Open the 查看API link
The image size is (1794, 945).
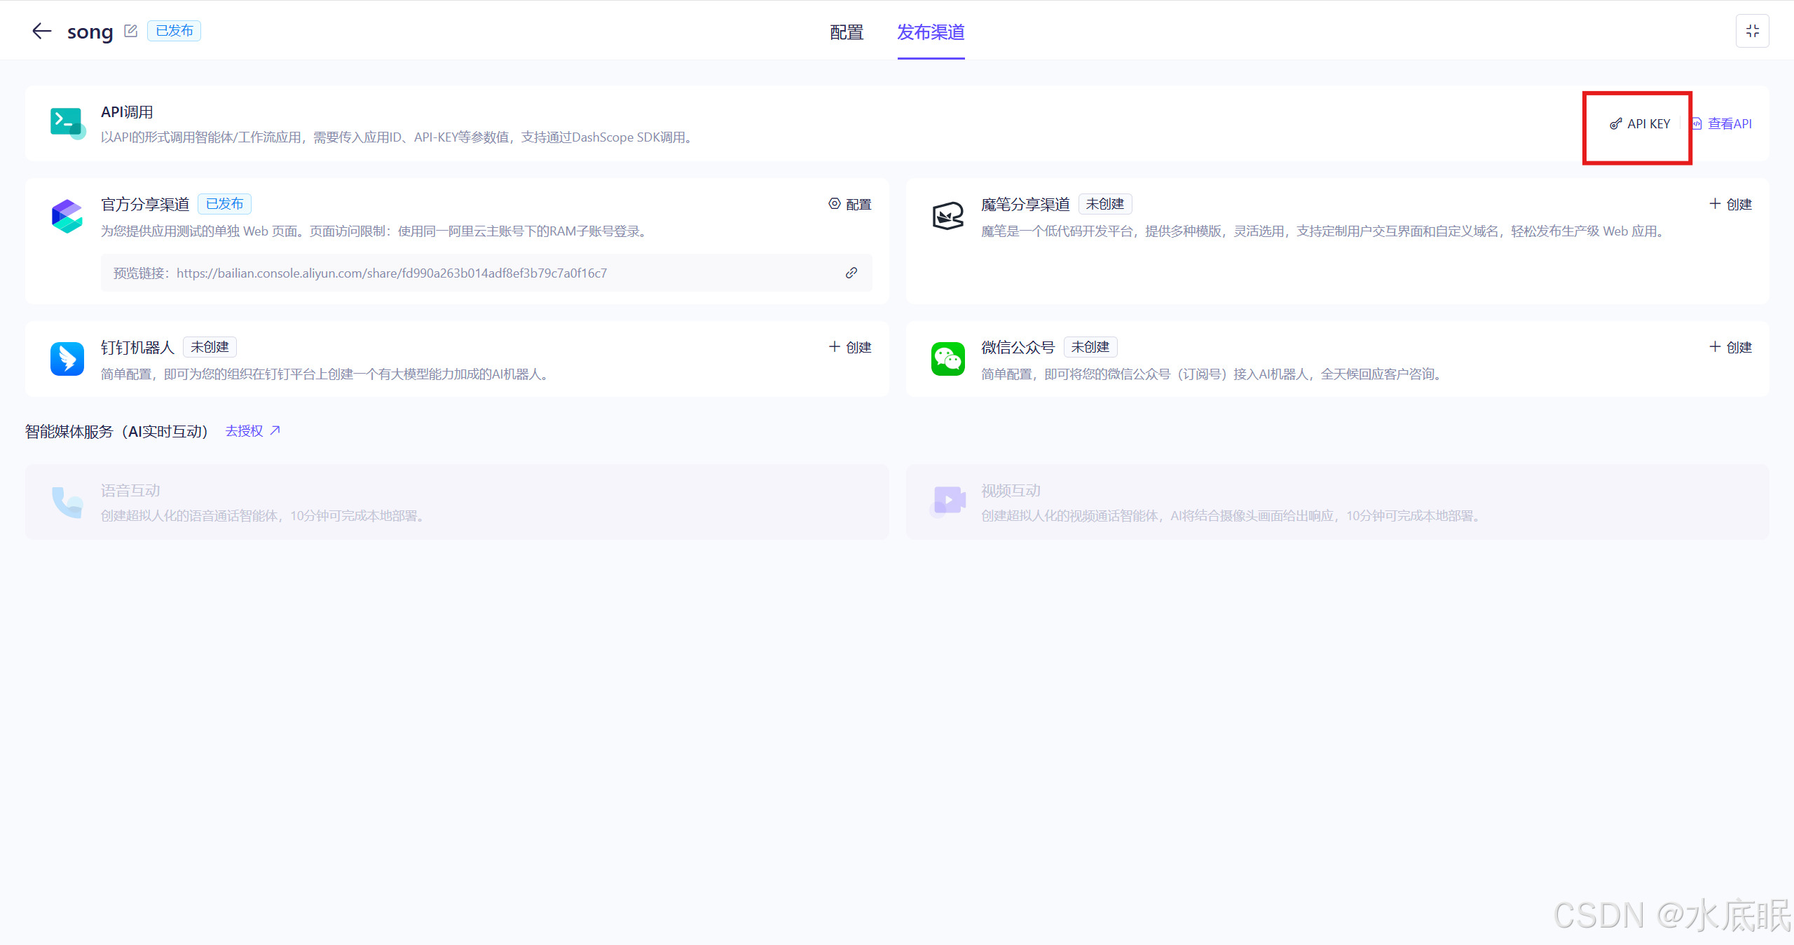pyautogui.click(x=1723, y=124)
